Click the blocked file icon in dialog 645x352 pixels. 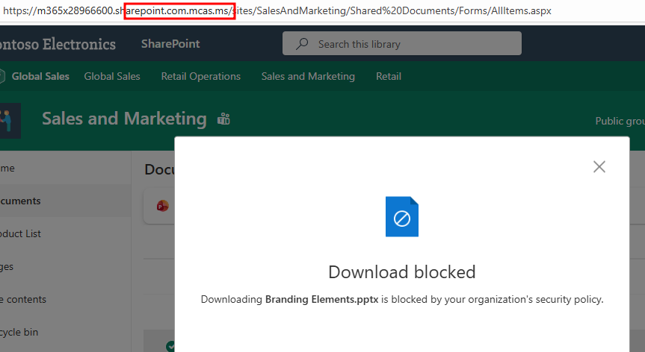402,217
